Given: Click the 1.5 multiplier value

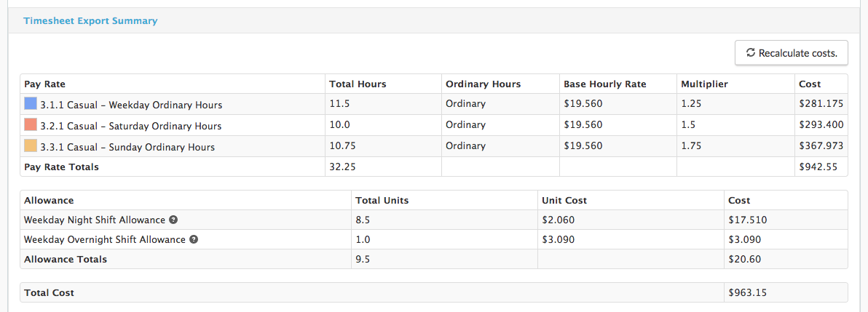Looking at the screenshot, I should pos(688,124).
